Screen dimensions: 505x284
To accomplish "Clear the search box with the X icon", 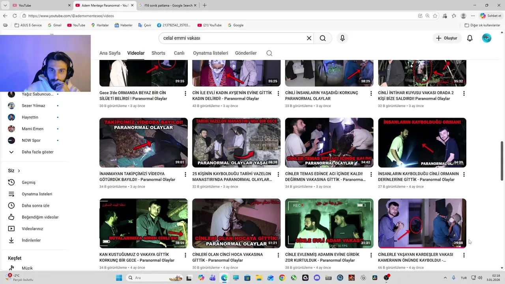I will click(309, 38).
